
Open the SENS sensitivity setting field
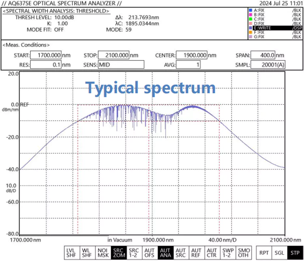click(x=121, y=64)
